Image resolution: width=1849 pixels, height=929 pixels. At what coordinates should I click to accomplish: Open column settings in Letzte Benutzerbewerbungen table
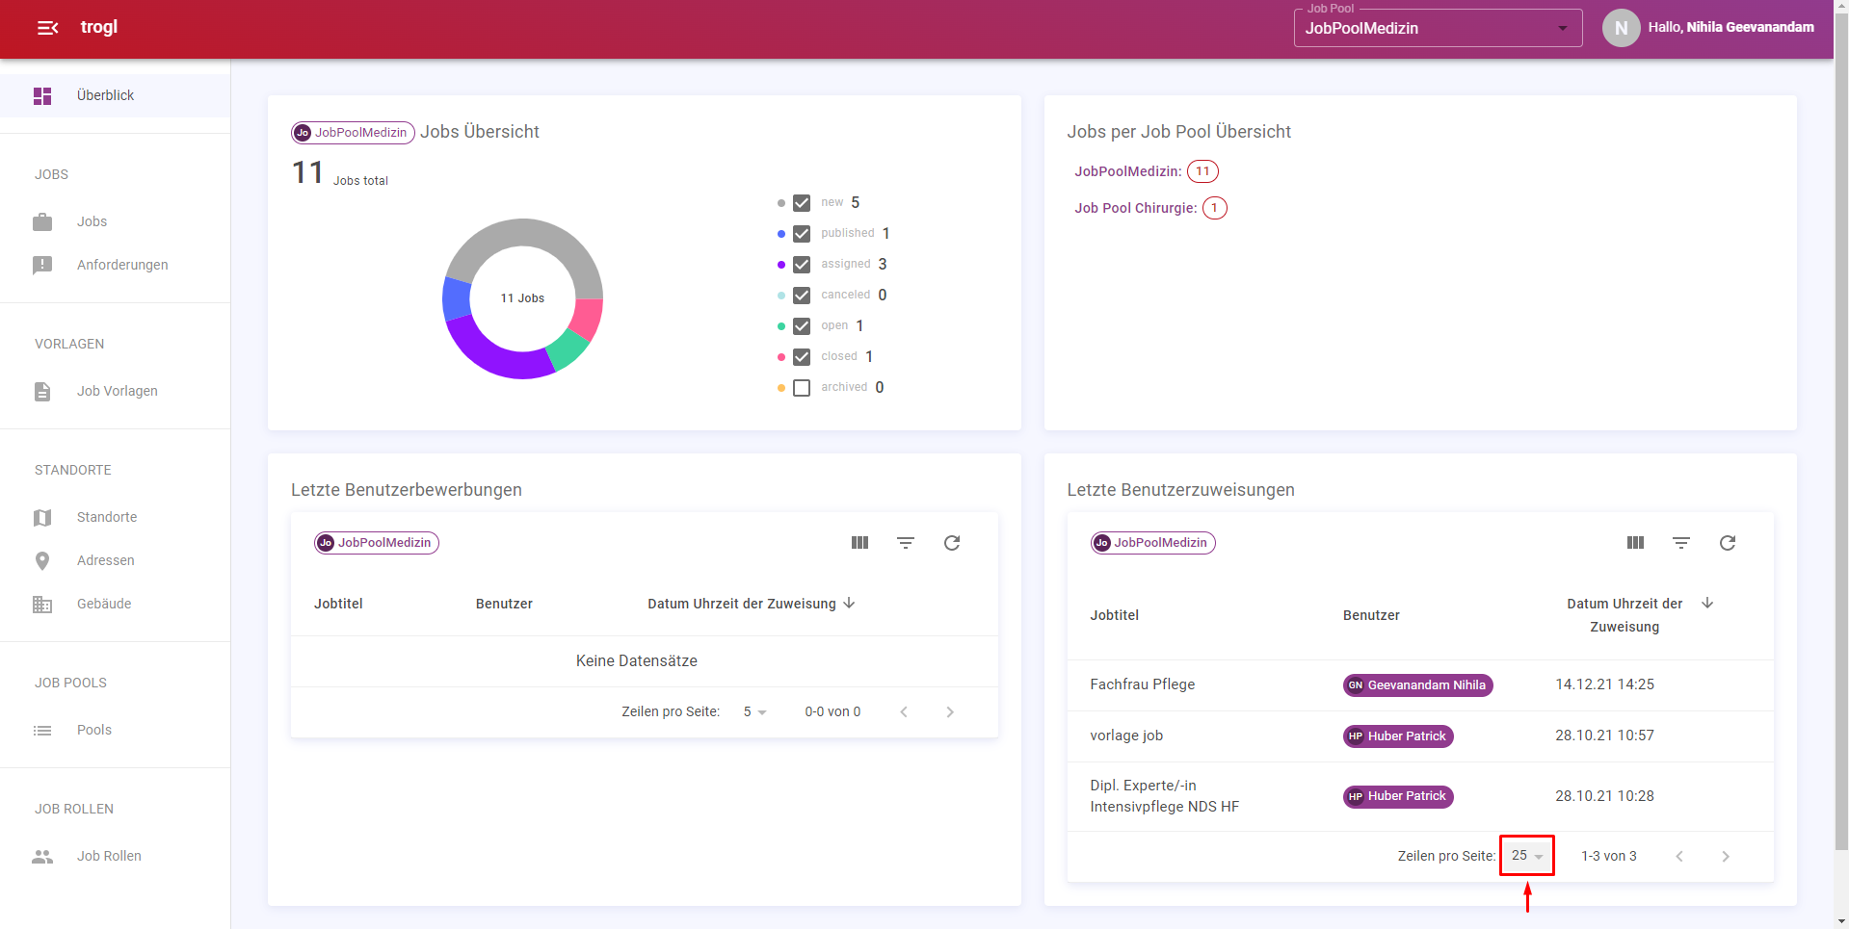click(859, 543)
